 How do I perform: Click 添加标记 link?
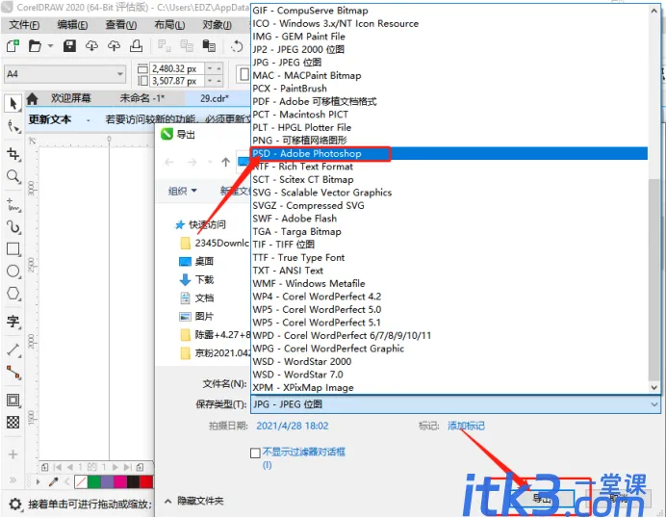[x=466, y=426]
